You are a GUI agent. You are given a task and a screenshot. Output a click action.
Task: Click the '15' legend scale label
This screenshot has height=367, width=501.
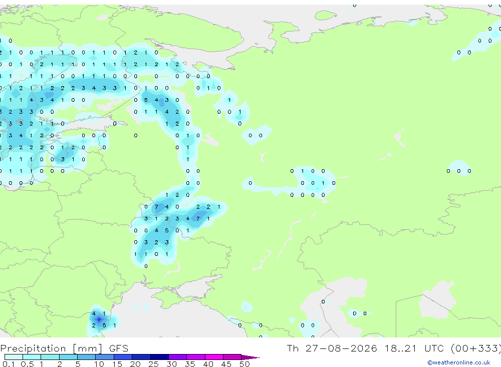pyautogui.click(x=117, y=364)
